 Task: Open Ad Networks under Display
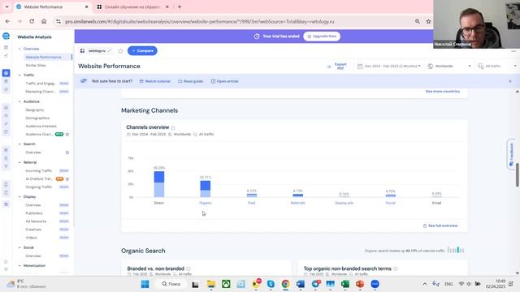36,221
